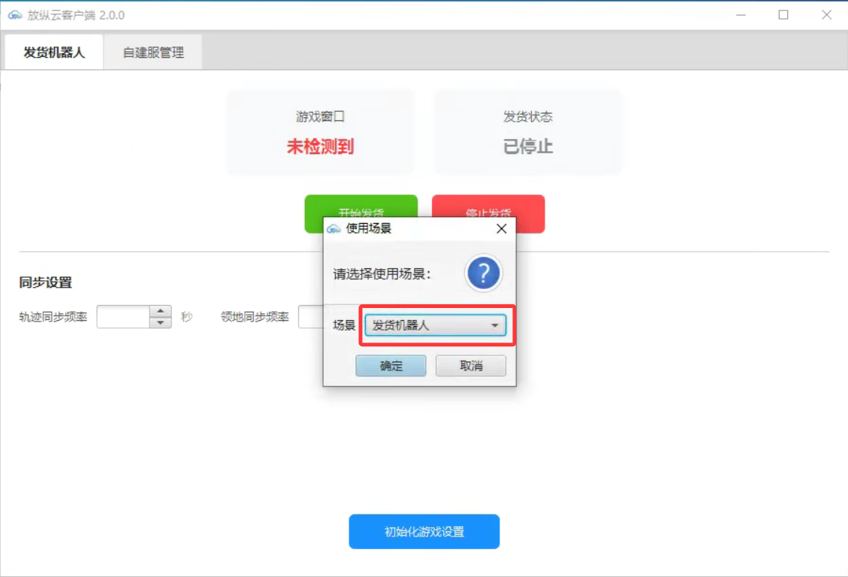Increase 轨迹同步频率 with up arrow
The height and width of the screenshot is (577, 848).
point(160,311)
